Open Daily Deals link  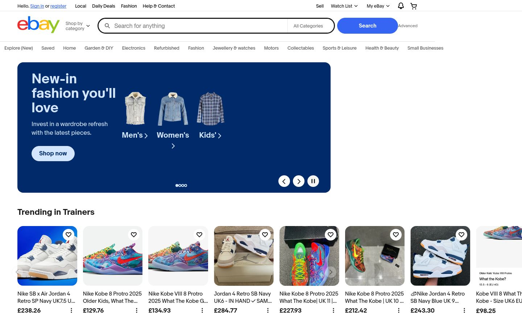point(104,6)
